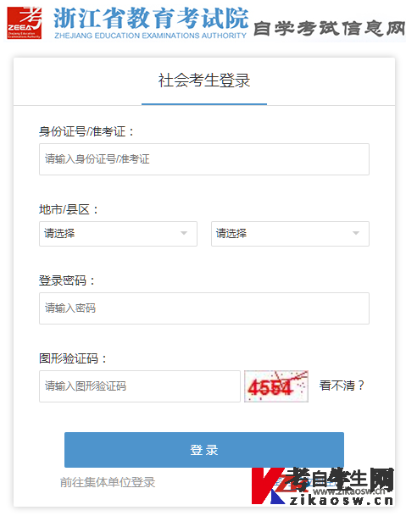Focus the 图形验证码 input field
406x516 pixels.
[140, 386]
